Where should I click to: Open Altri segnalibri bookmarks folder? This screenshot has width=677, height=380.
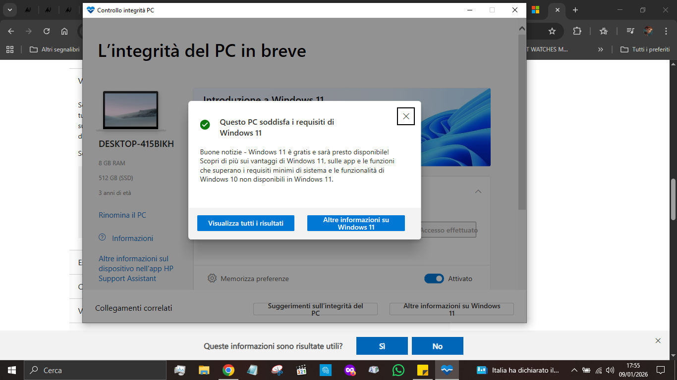(x=55, y=49)
